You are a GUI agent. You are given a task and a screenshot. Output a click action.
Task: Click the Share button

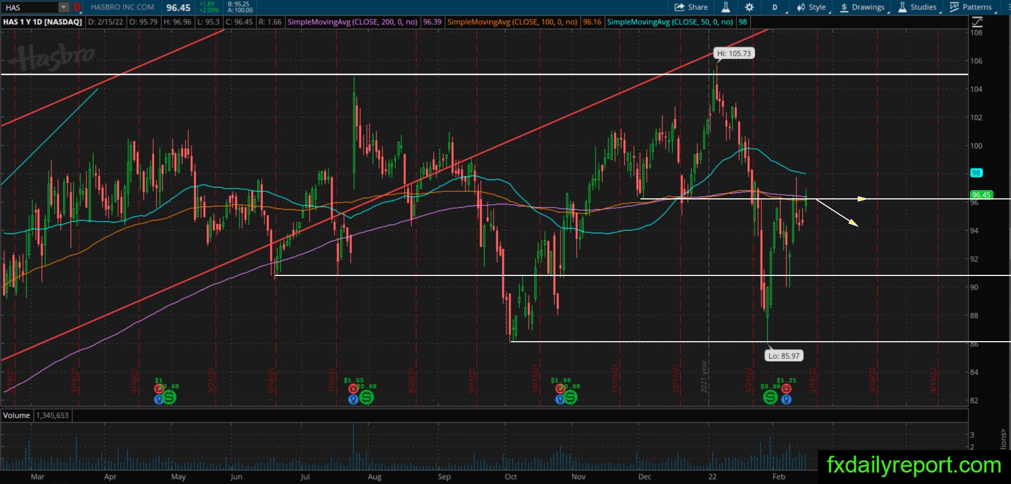click(x=691, y=7)
